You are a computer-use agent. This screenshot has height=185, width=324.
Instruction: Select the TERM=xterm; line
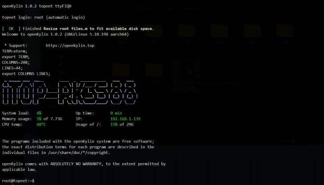point(15,51)
